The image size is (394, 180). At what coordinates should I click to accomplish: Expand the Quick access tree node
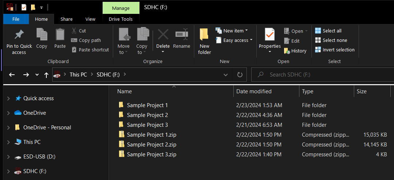tap(8, 98)
